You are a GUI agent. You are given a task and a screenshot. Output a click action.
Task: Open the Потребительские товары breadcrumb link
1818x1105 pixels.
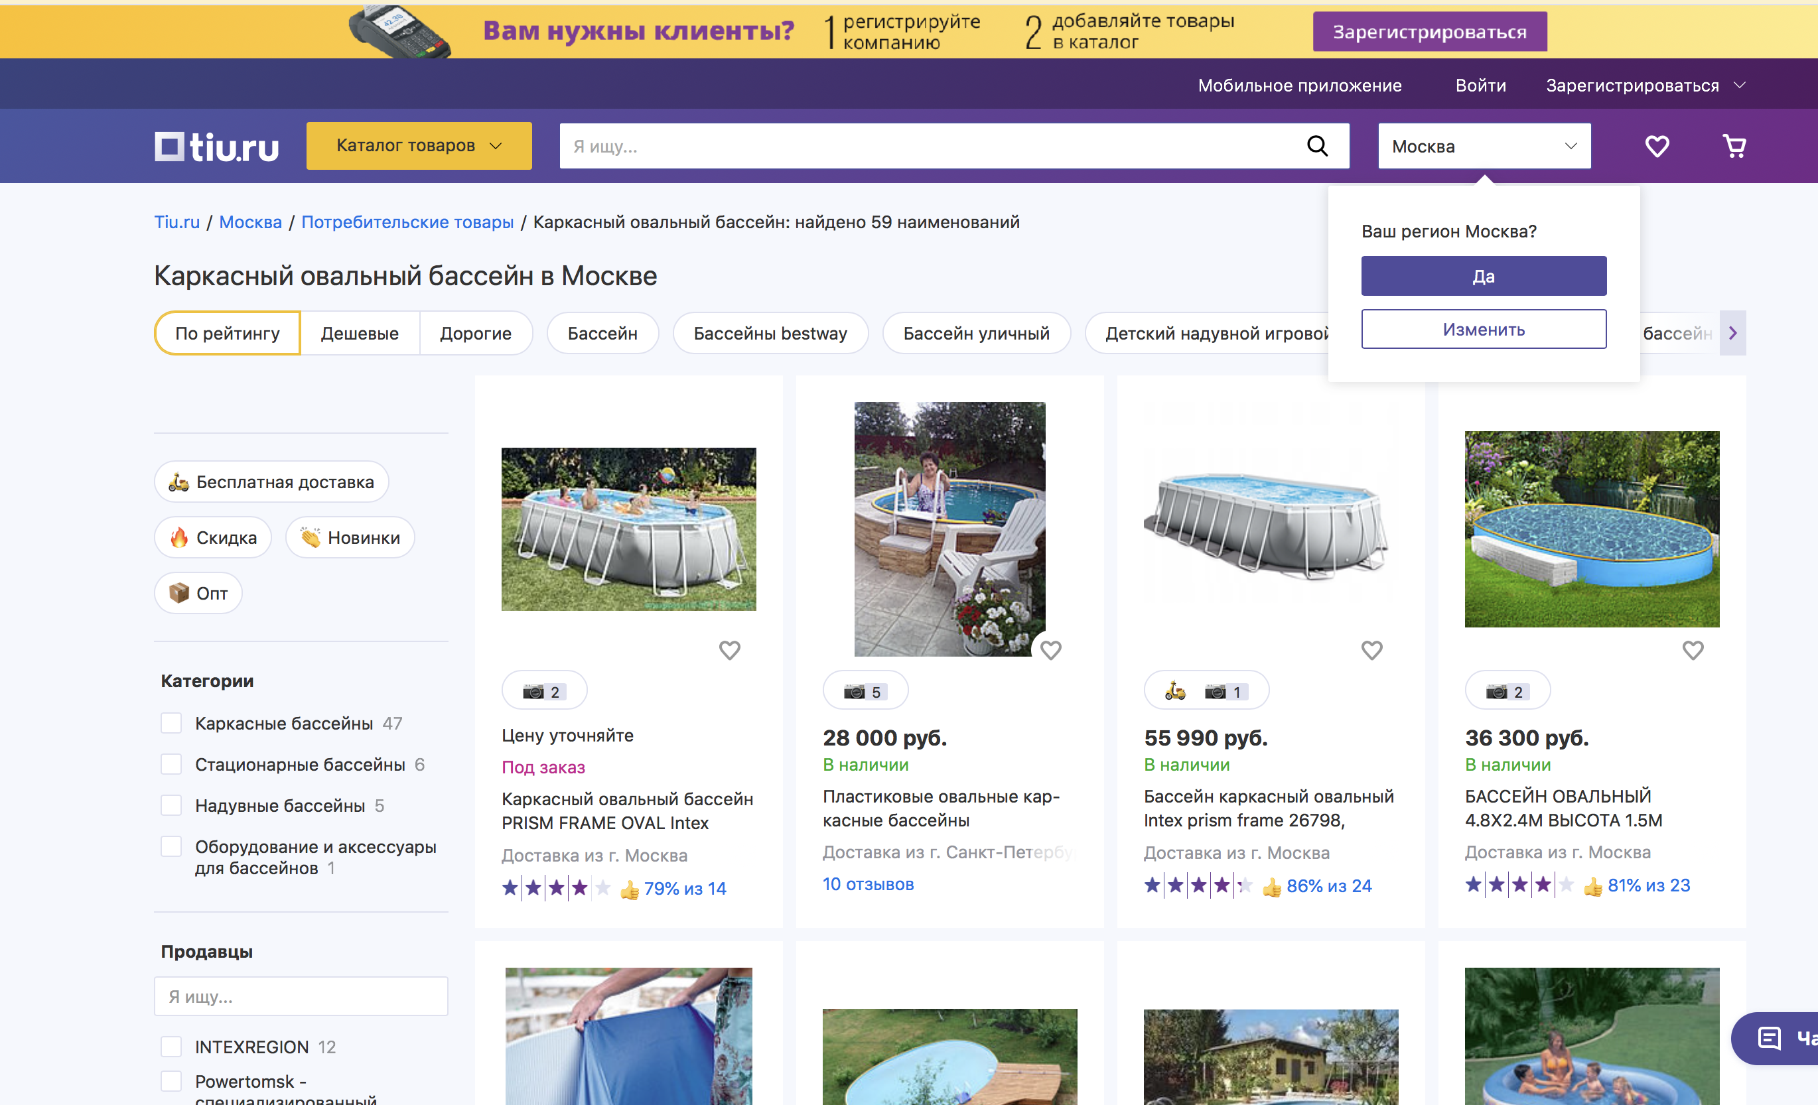[407, 222]
